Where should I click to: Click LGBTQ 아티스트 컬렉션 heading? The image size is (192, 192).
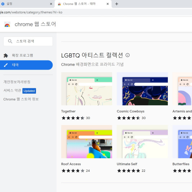coord(92,55)
